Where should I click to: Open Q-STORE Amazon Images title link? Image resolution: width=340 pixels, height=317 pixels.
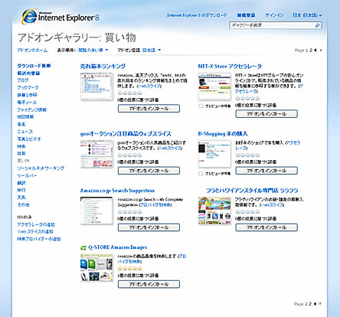[117, 247]
